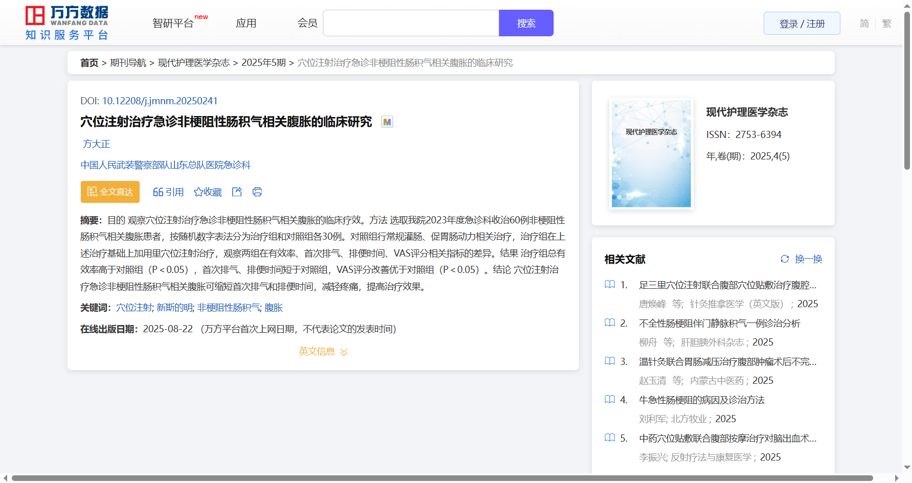
Task: Click the print icon in article toolbar
Action: tap(257, 192)
